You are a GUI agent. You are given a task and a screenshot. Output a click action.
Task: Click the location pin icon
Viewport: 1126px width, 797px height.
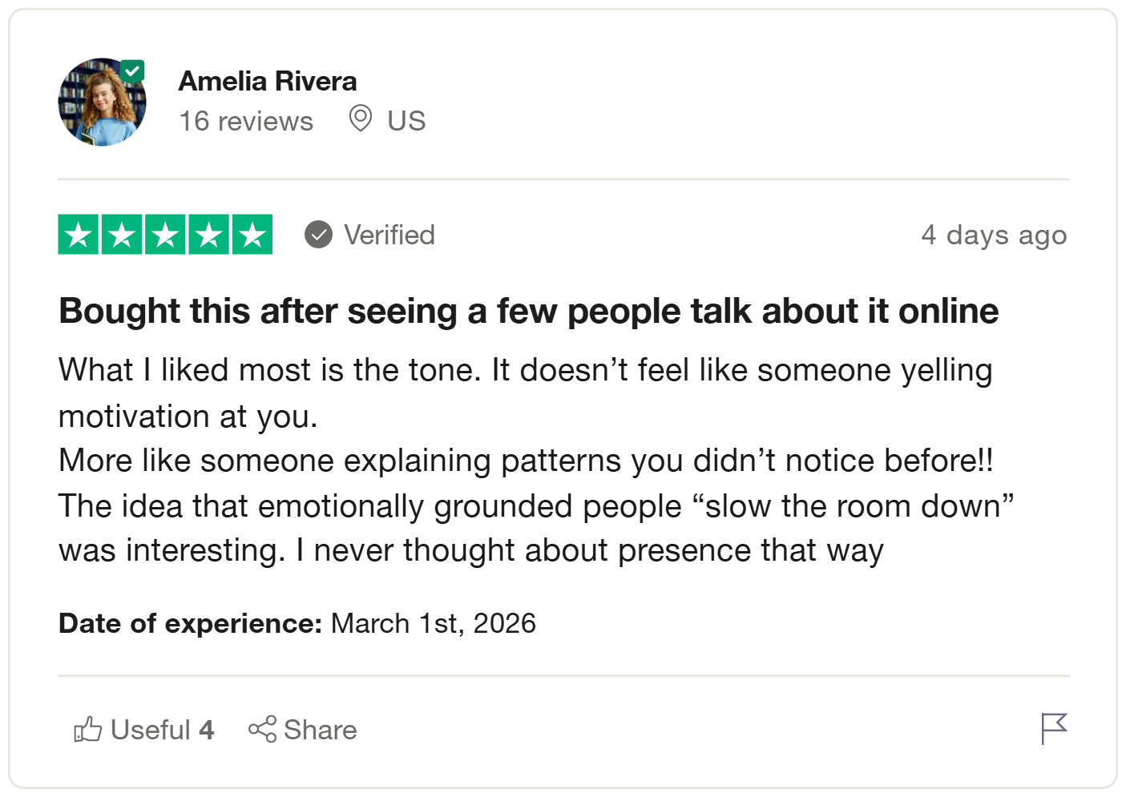[360, 119]
